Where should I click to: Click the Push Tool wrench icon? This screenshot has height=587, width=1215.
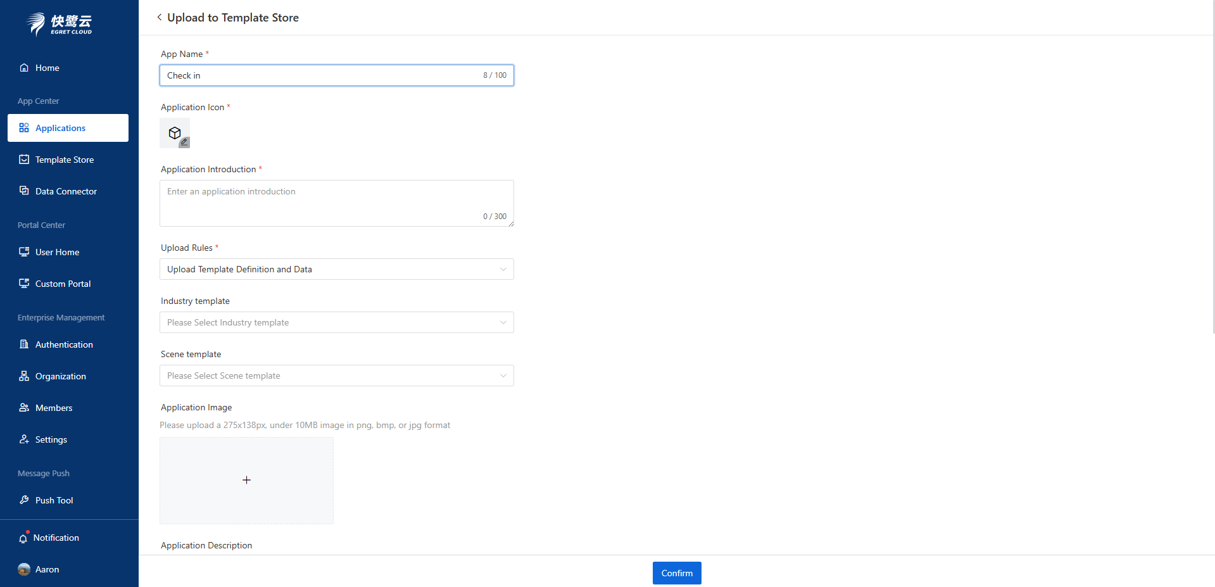point(24,500)
